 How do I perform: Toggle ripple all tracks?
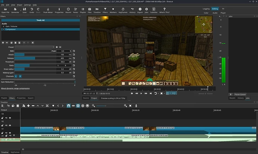(83, 106)
